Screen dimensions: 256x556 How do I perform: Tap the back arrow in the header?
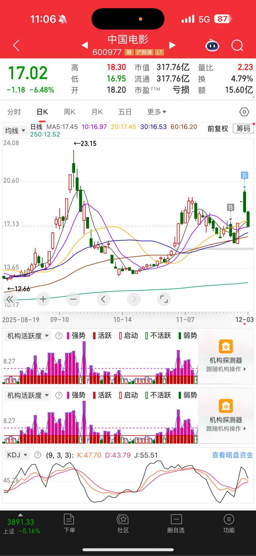coord(16,46)
